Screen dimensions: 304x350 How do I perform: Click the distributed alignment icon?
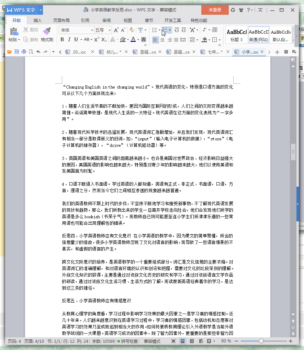[x=183, y=40]
